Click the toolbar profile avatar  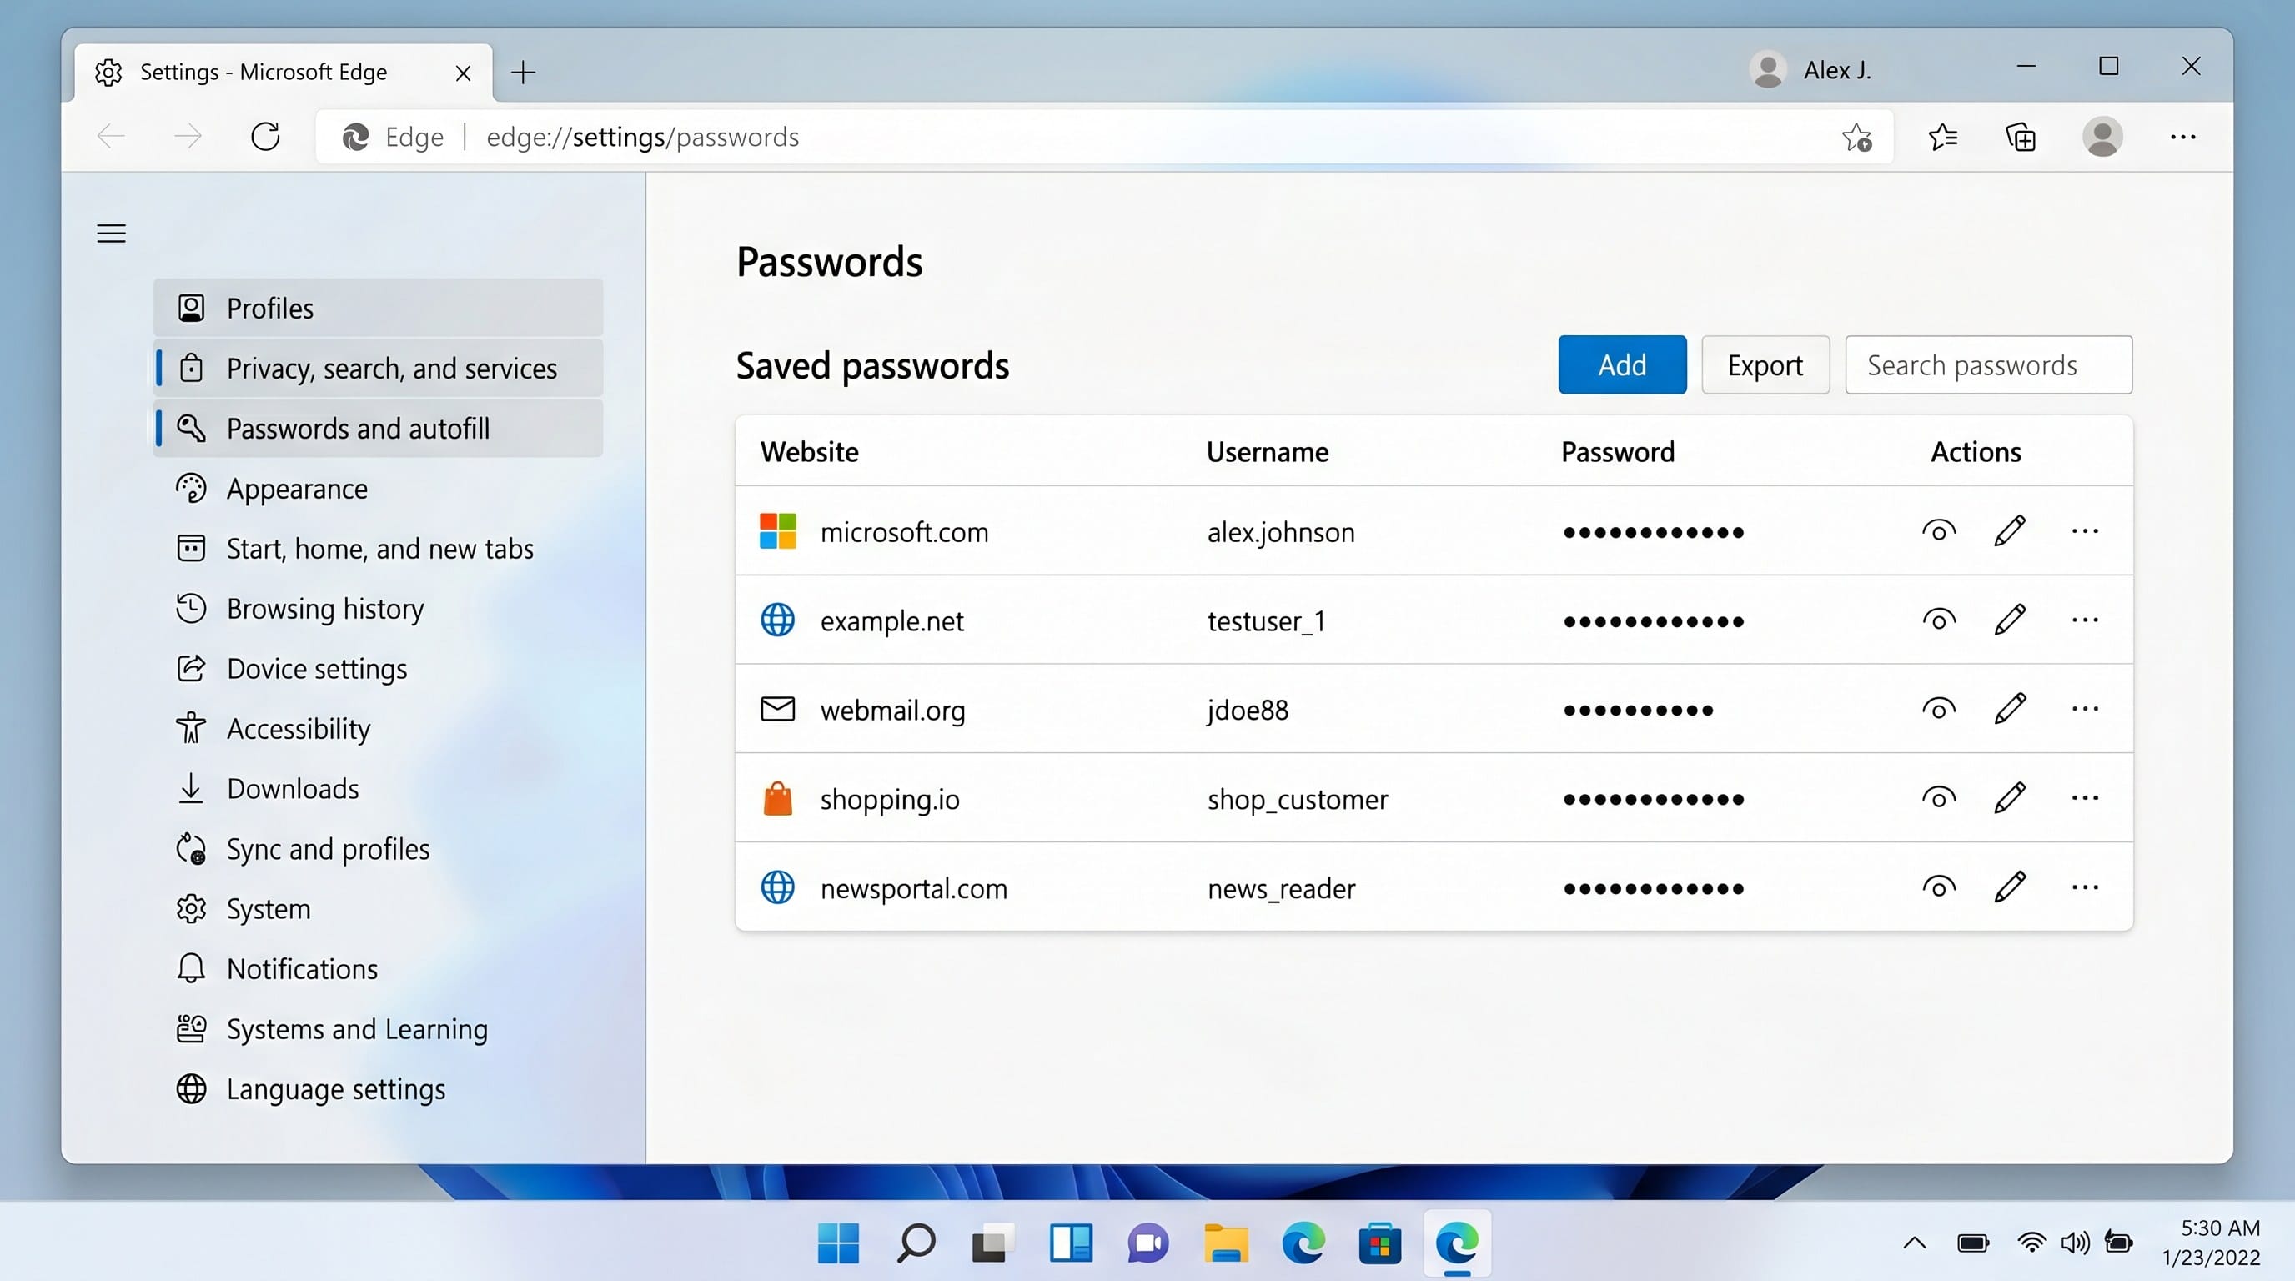tap(2102, 137)
